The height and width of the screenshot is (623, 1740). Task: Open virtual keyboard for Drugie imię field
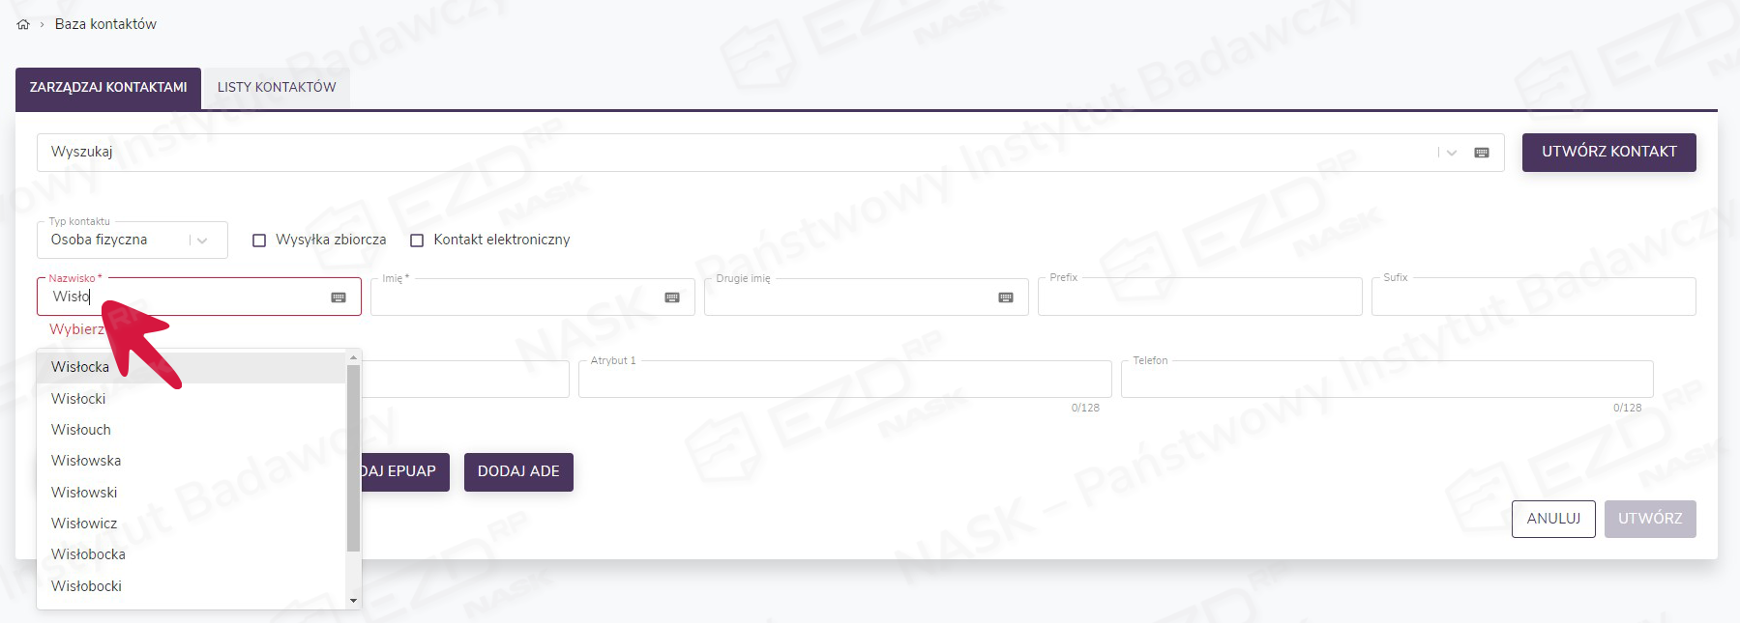click(x=1006, y=297)
